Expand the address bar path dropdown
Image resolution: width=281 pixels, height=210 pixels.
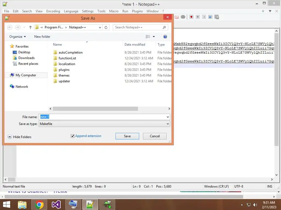point(100,27)
